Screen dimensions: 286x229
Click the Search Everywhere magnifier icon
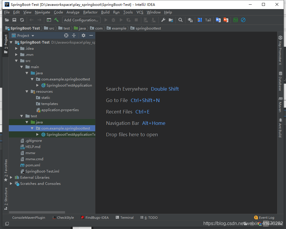pyautogui.click(x=181, y=20)
